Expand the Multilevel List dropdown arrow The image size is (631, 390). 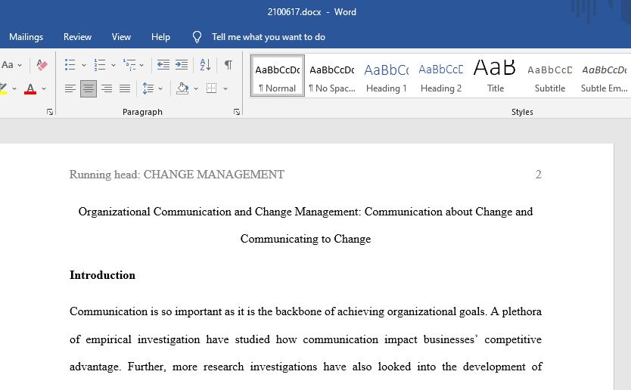[x=141, y=65]
